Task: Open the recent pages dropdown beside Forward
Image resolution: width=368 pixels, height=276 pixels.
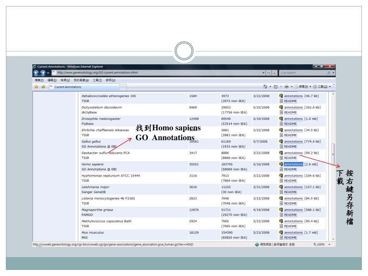Action: (x=48, y=73)
